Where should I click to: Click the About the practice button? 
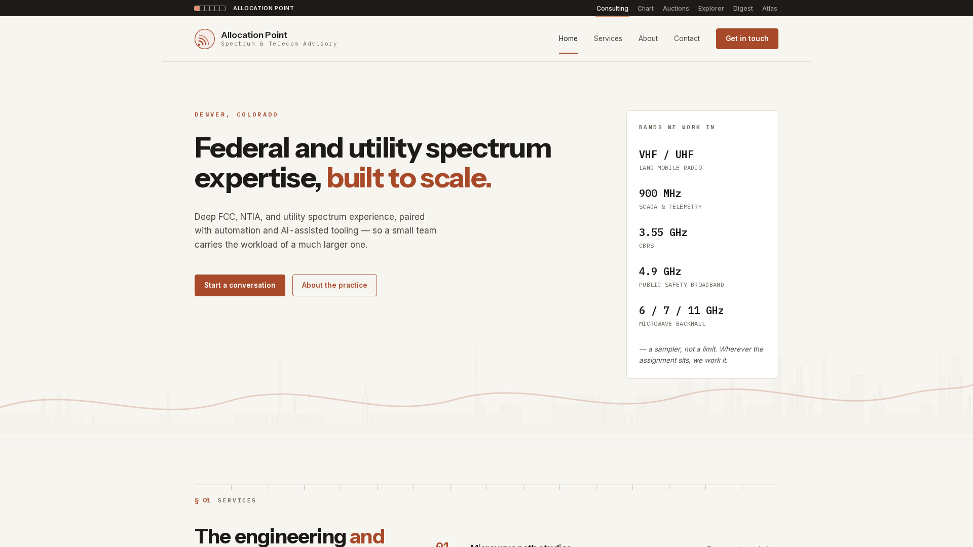pos(334,285)
